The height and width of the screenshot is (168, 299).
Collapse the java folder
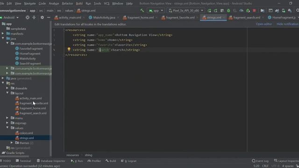pyautogui.click(x=3, y=38)
